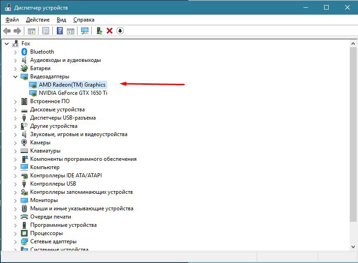Image resolution: width=358 pixels, height=263 pixels.
Task: Select the Батареи category label
Action: point(40,68)
